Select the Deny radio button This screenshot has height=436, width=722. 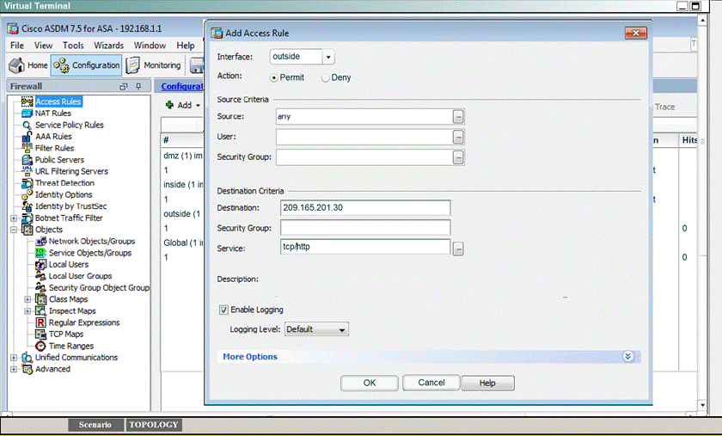pyautogui.click(x=326, y=78)
